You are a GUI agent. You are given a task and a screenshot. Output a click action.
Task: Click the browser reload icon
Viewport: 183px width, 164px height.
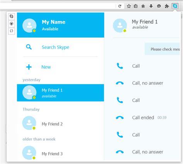click(x=120, y=6)
